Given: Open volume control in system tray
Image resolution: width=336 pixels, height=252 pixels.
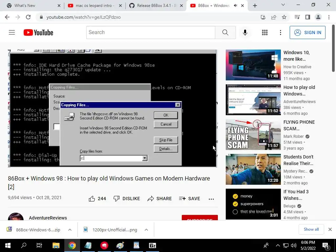Looking at the screenshot, I should pos(294,245).
